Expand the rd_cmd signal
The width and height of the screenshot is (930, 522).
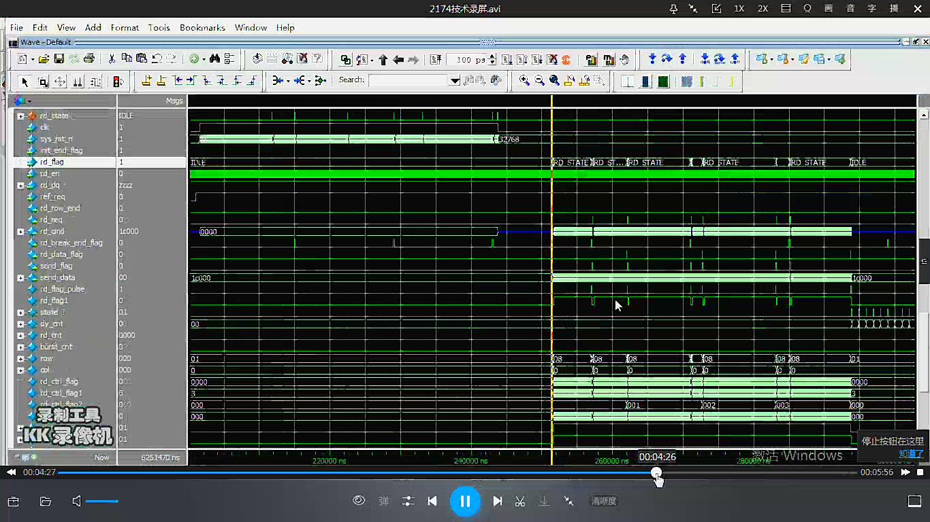click(x=20, y=232)
